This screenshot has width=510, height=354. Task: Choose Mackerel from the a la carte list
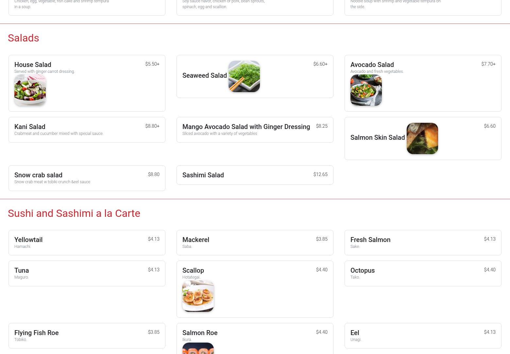tap(255, 243)
